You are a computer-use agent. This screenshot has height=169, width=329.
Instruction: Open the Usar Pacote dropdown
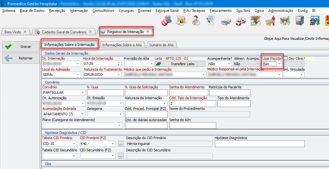pos(279,64)
